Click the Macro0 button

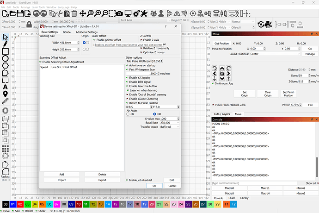coord(229,188)
